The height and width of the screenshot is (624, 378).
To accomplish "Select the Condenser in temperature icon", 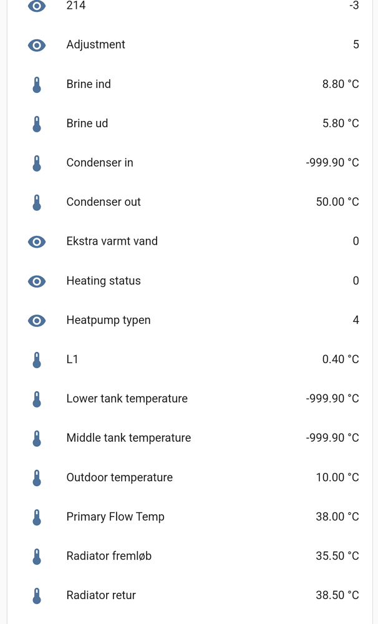I will [36, 163].
